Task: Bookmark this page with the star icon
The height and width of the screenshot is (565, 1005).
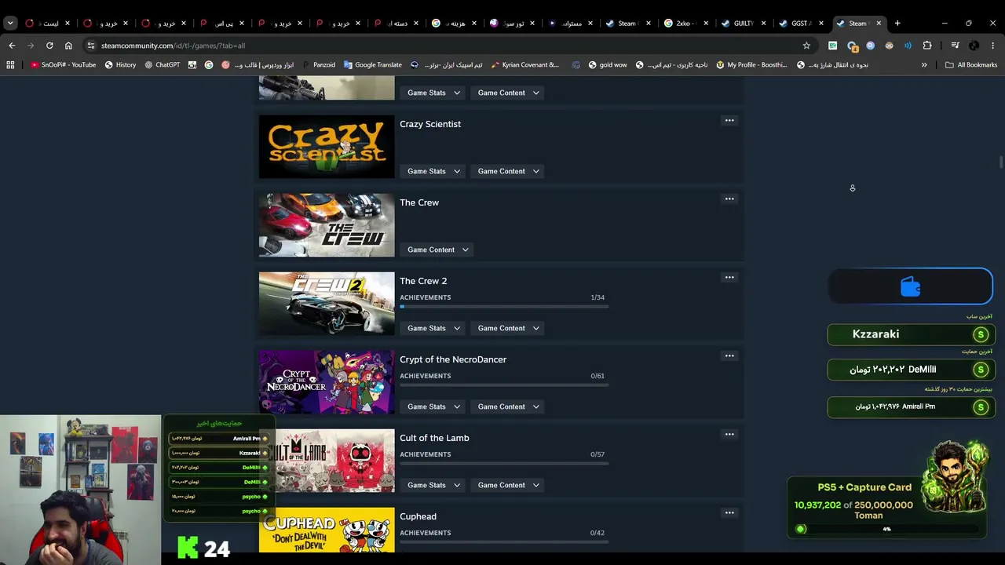Action: tap(806, 46)
